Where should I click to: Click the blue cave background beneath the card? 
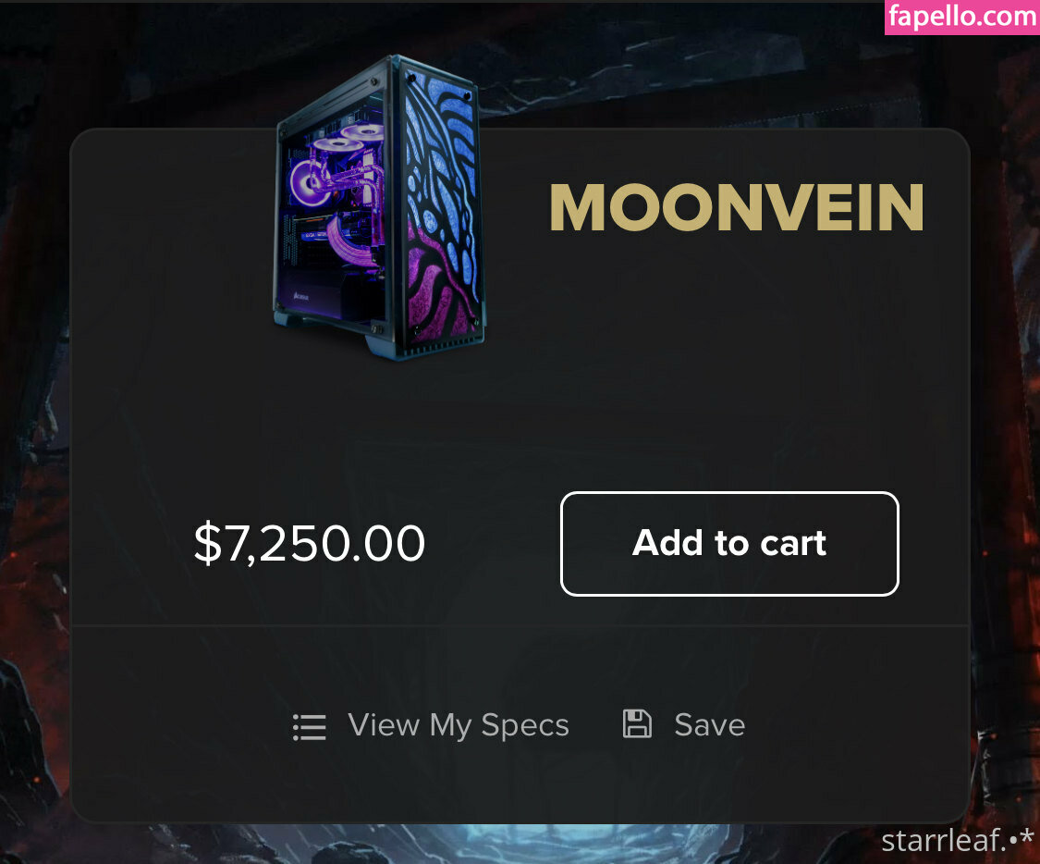pyautogui.click(x=520, y=844)
